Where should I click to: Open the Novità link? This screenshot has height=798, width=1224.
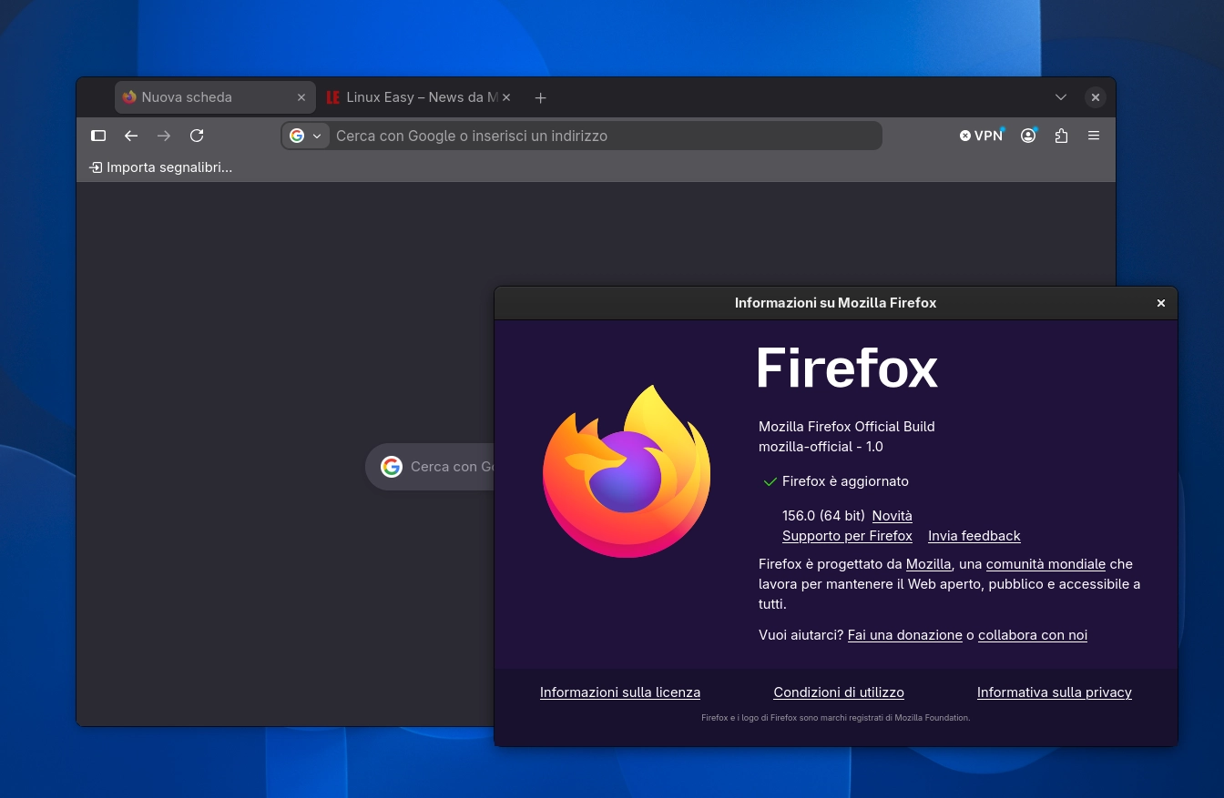click(x=892, y=516)
